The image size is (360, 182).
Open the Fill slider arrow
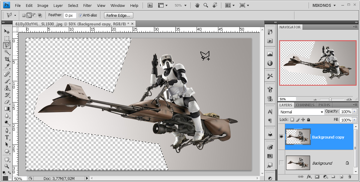[x=355, y=120]
